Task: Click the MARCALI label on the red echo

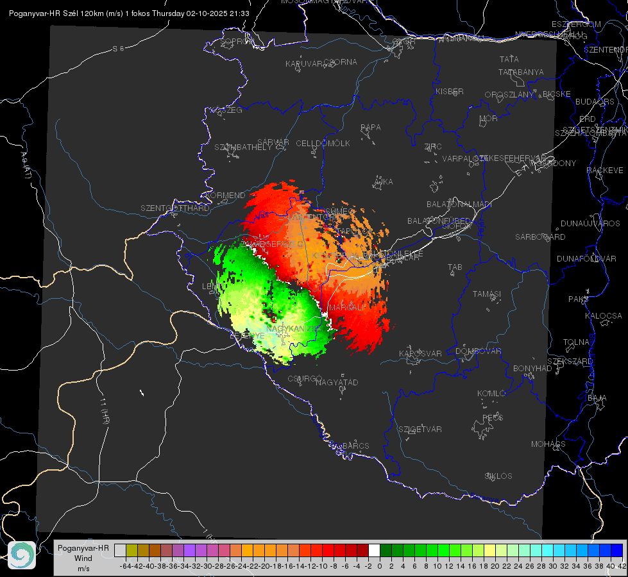Action: pyautogui.click(x=348, y=308)
